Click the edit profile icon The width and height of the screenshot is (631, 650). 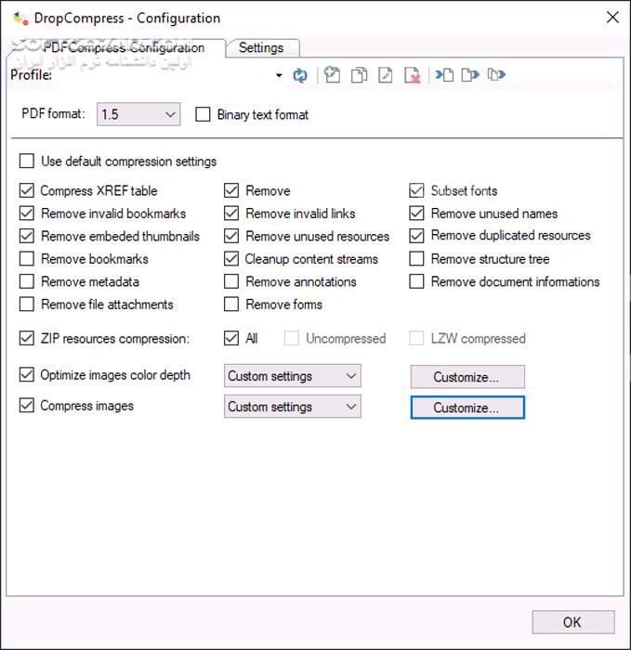pos(386,76)
